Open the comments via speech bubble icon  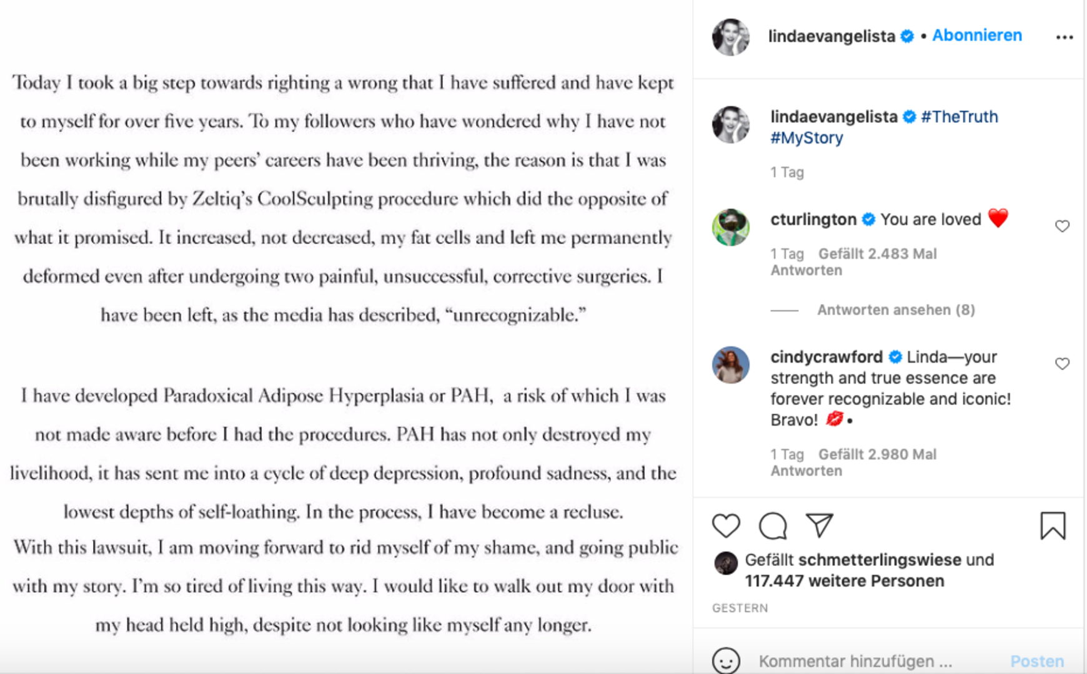[773, 525]
